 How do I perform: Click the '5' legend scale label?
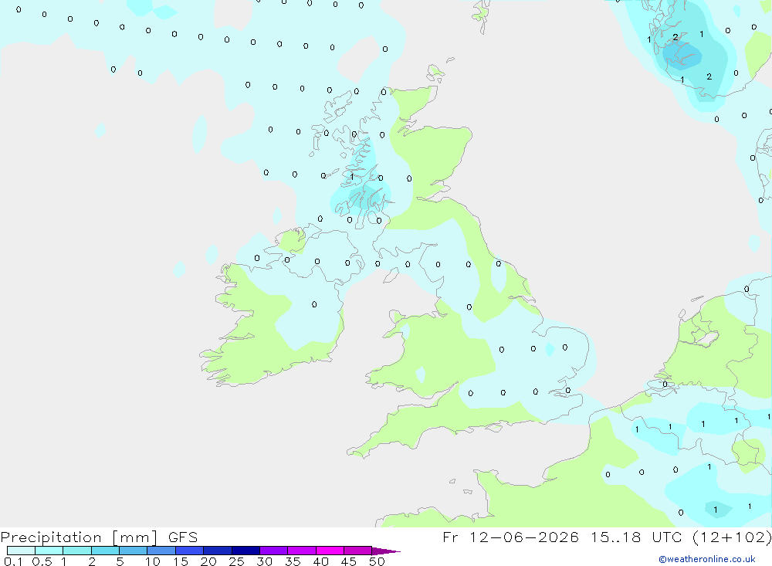[x=120, y=561]
